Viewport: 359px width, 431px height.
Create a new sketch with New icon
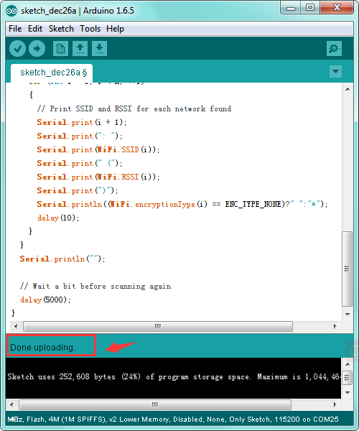click(x=60, y=49)
